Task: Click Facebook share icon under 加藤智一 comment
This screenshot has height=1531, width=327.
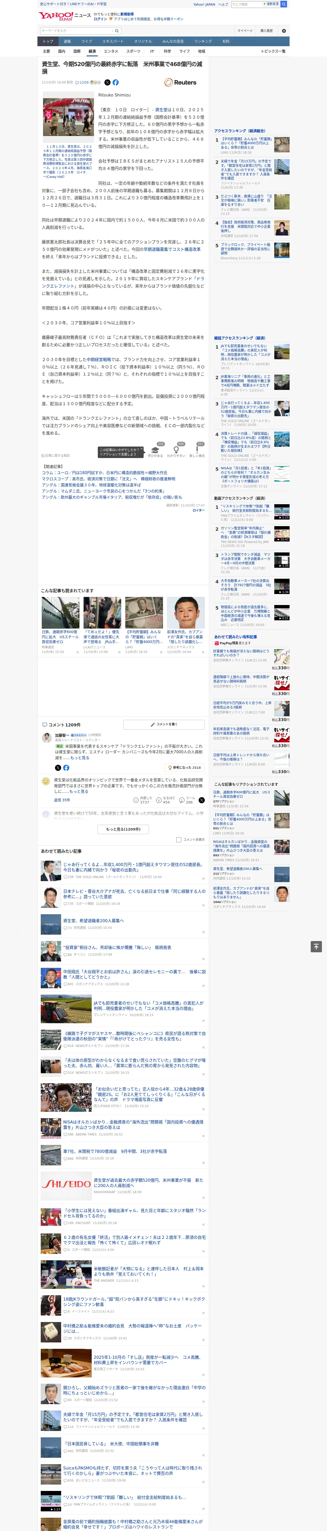Action: point(66,768)
